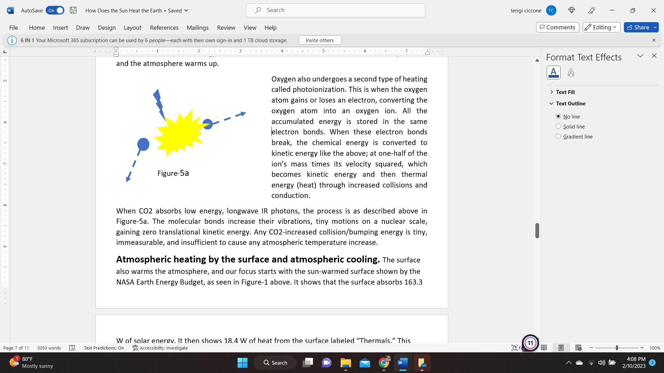Choose the Gradient line radio option
Screen dimensions: 664x373
tap(558, 136)
